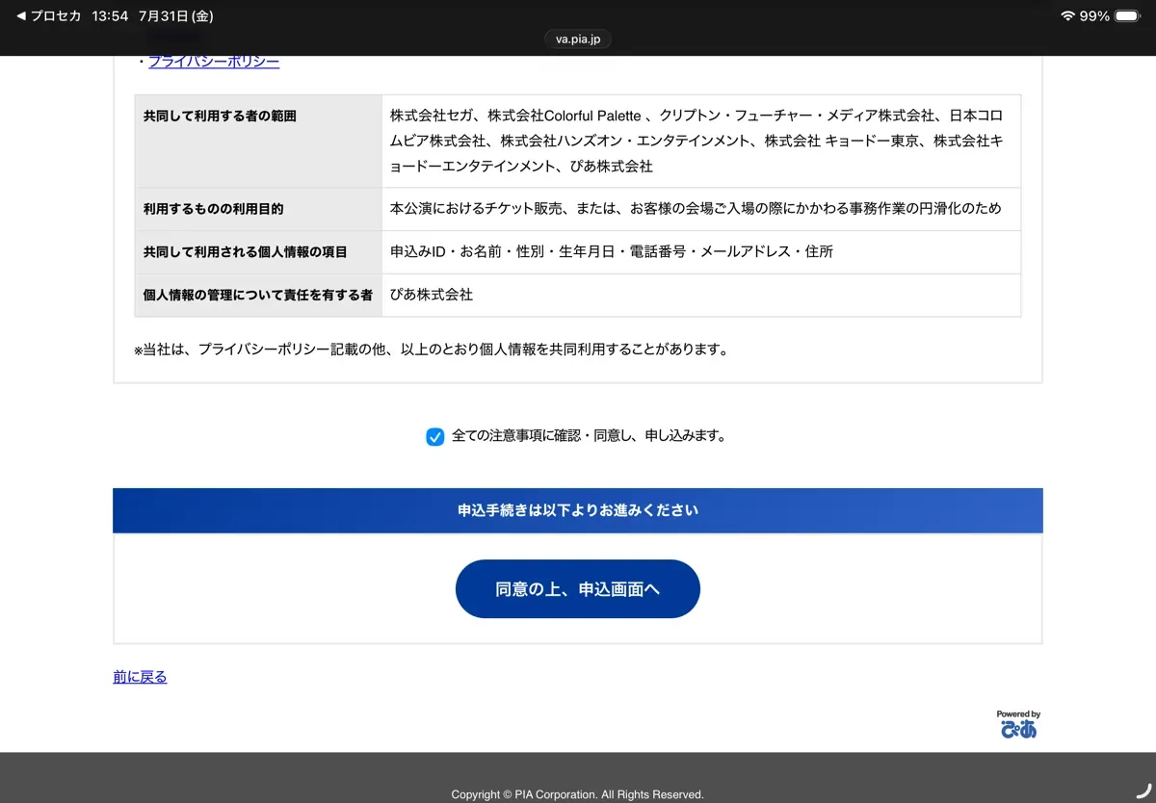Tap the battery indicator icon
The image size is (1156, 803).
(x=1127, y=16)
